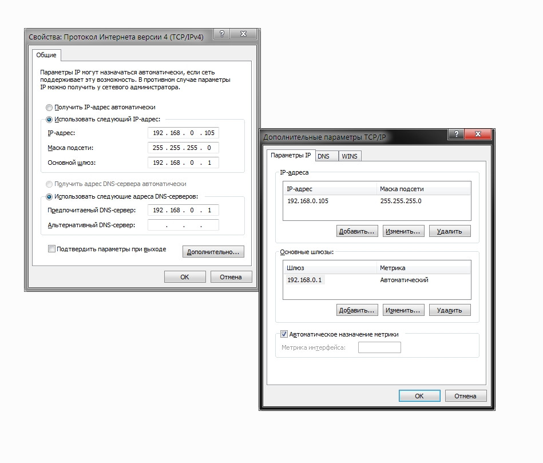Image resolution: width=543 pixels, height=463 pixels.
Task: Select 'Использовать следующие адреса DNS-серверов' radio
Action: [x=49, y=197]
